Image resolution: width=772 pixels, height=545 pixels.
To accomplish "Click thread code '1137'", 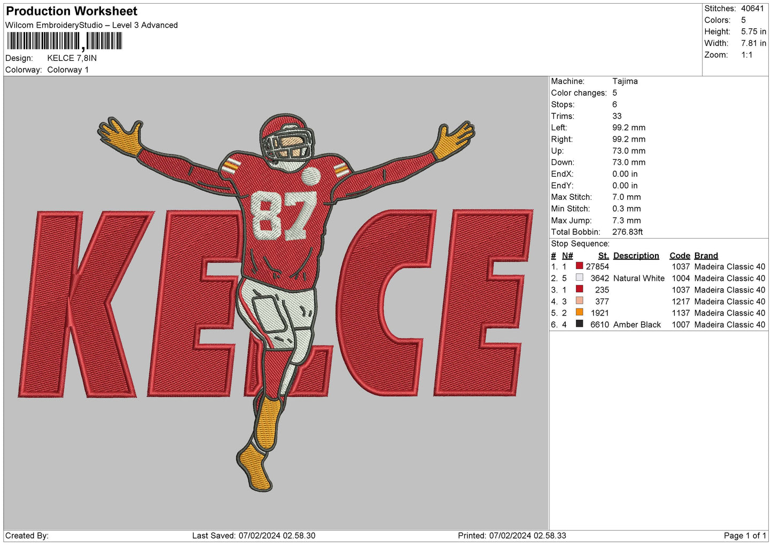I will coord(681,313).
